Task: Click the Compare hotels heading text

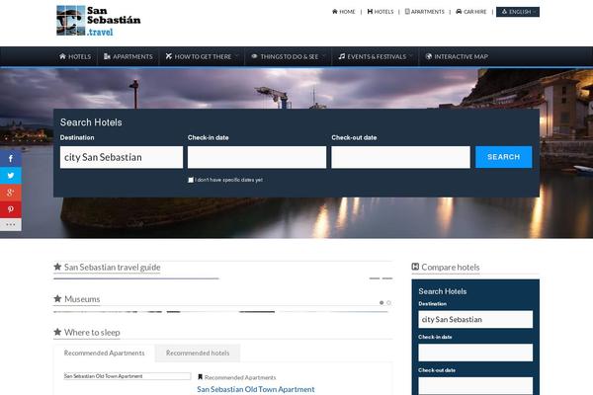Action: coord(451,267)
